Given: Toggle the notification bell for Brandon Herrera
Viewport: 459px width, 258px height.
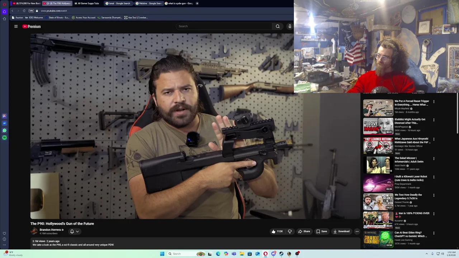Looking at the screenshot, I should 72,231.
